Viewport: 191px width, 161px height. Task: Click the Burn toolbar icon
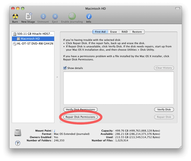[x=15, y=16]
